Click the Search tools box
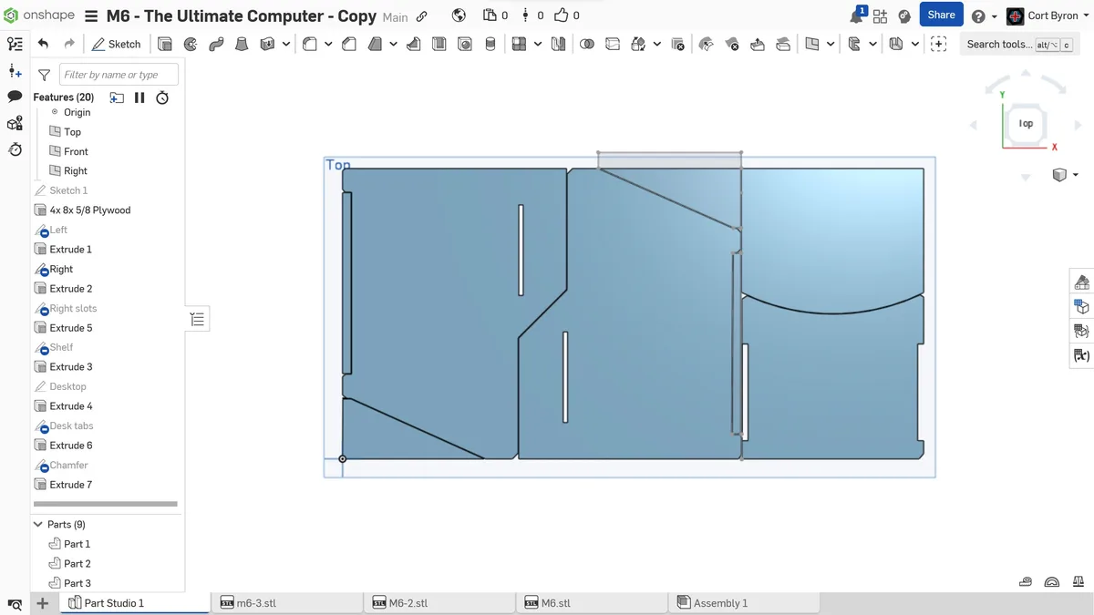Screen dimensions: 1094x615 pos(1018,44)
